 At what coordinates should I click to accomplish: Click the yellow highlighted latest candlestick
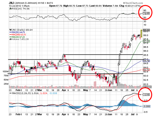(141, 34)
